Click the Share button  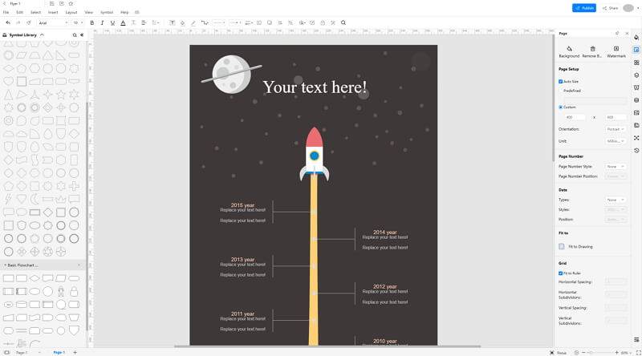(x=611, y=8)
